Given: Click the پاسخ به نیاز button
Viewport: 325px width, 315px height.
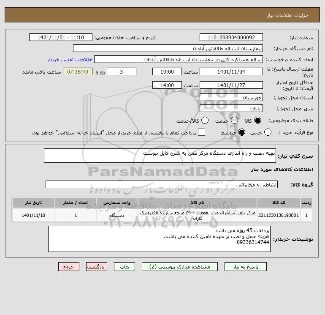Looking at the screenshot, I should click(246, 267).
